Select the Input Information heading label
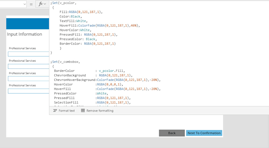Viewport: 269px width, 148px height. 25,34
